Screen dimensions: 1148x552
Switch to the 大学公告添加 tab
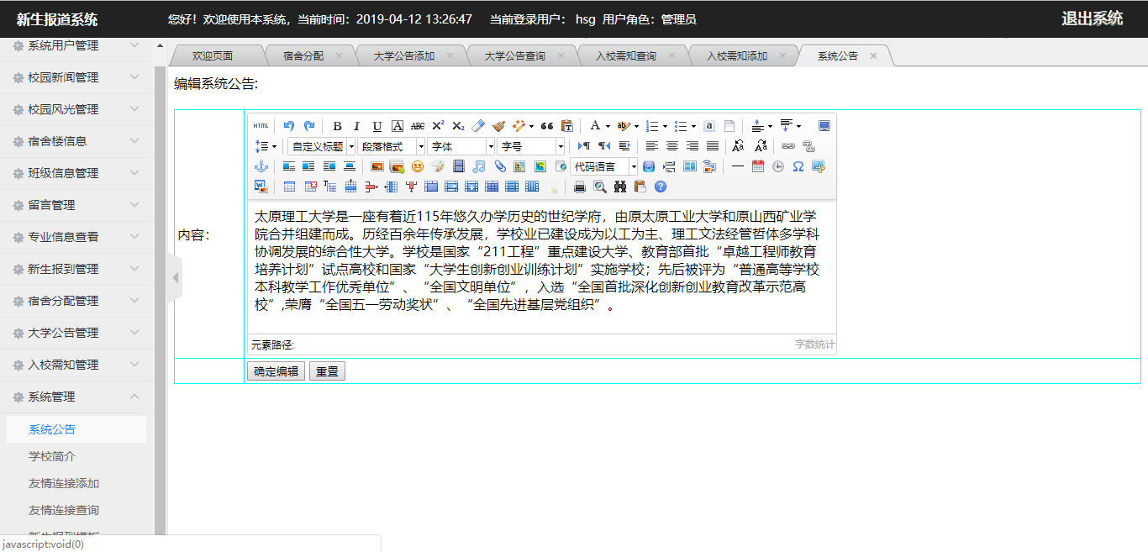pyautogui.click(x=404, y=56)
